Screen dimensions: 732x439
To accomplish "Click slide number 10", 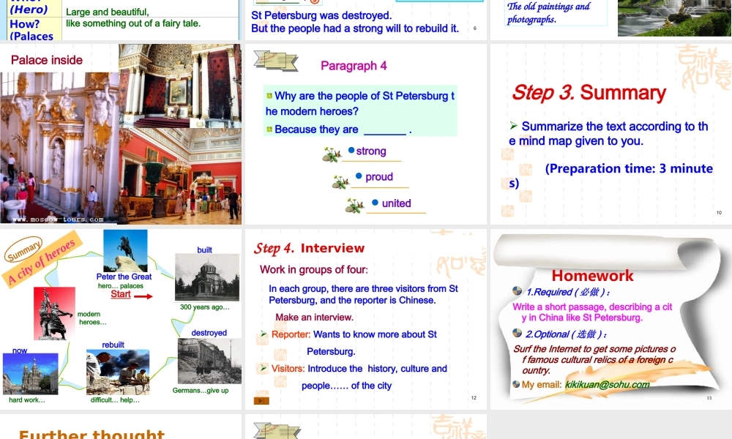I will (719, 213).
